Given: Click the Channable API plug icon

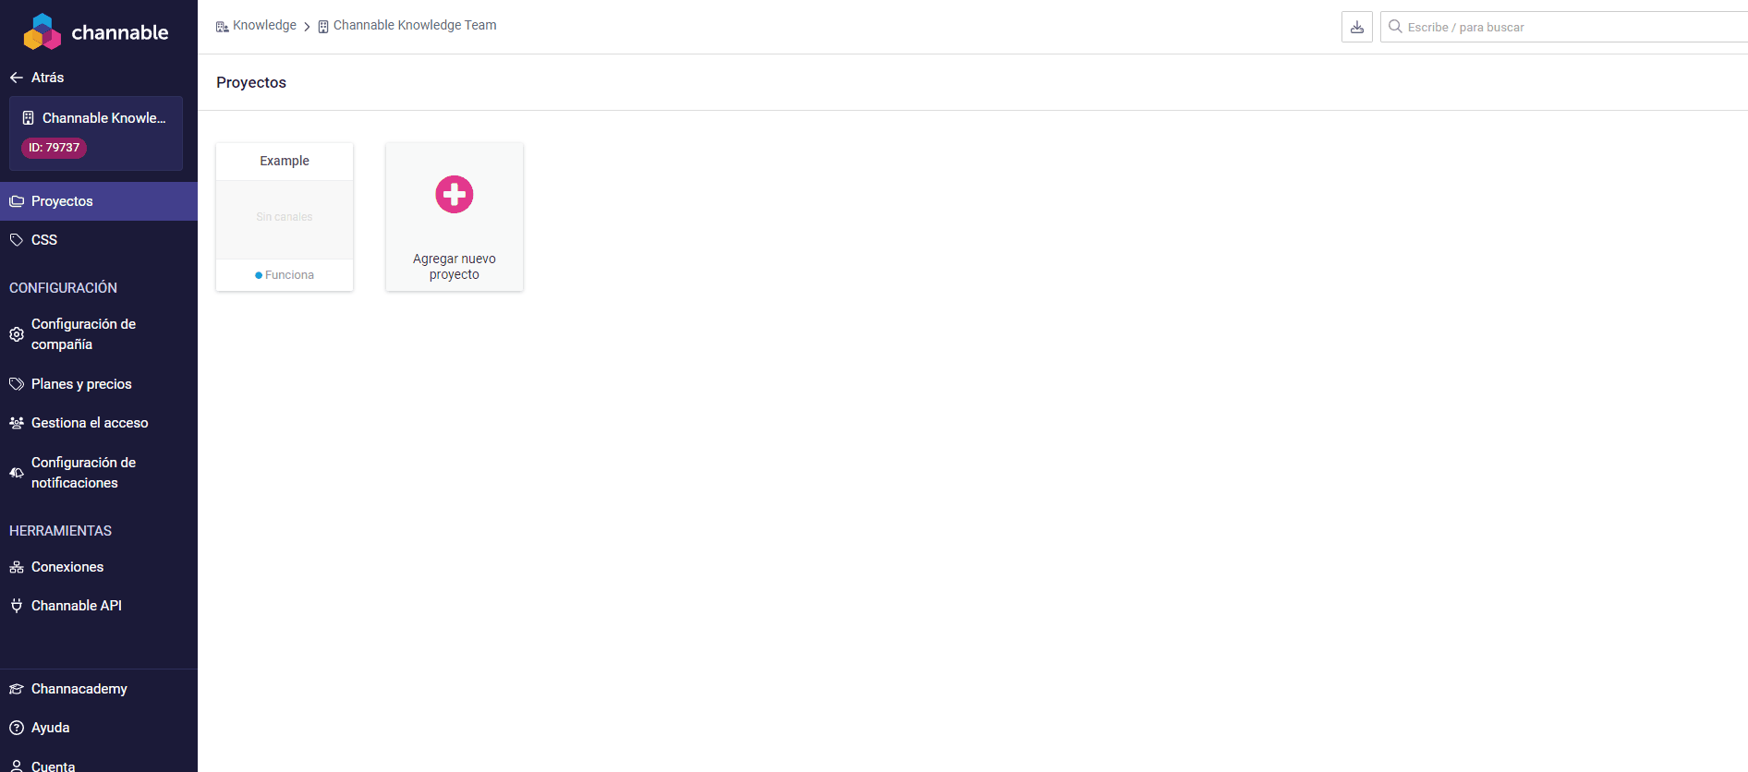Looking at the screenshot, I should [x=17, y=606].
